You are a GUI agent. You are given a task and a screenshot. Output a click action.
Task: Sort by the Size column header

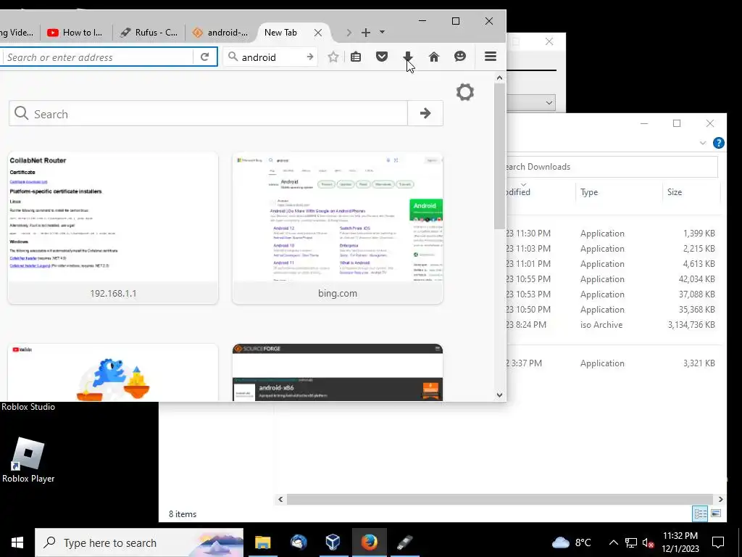691,191
